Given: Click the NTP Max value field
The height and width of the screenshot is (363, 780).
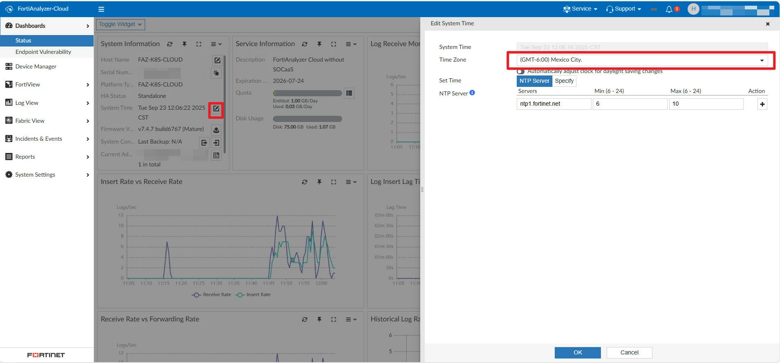Looking at the screenshot, I should (706, 104).
